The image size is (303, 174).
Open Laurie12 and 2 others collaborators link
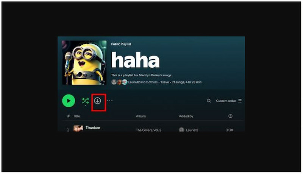point(143,82)
